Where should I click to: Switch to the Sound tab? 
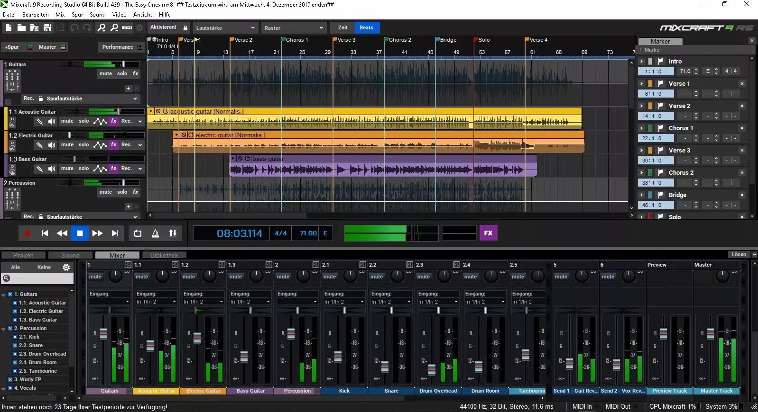click(x=70, y=255)
